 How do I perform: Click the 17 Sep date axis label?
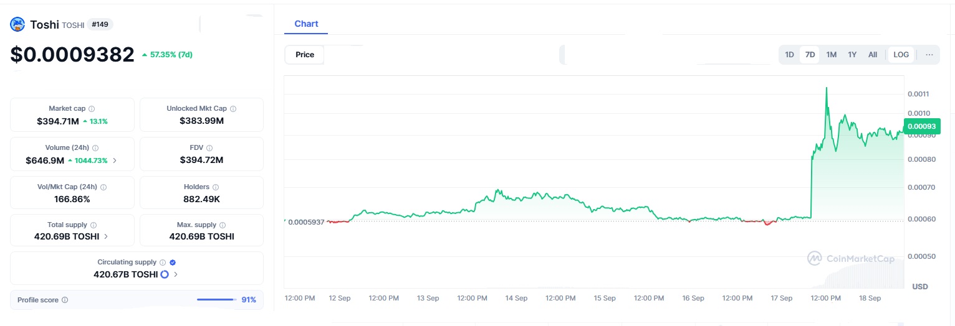[x=781, y=299]
